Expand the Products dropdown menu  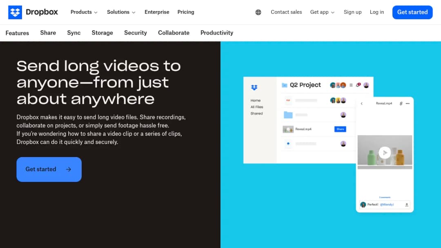click(84, 12)
